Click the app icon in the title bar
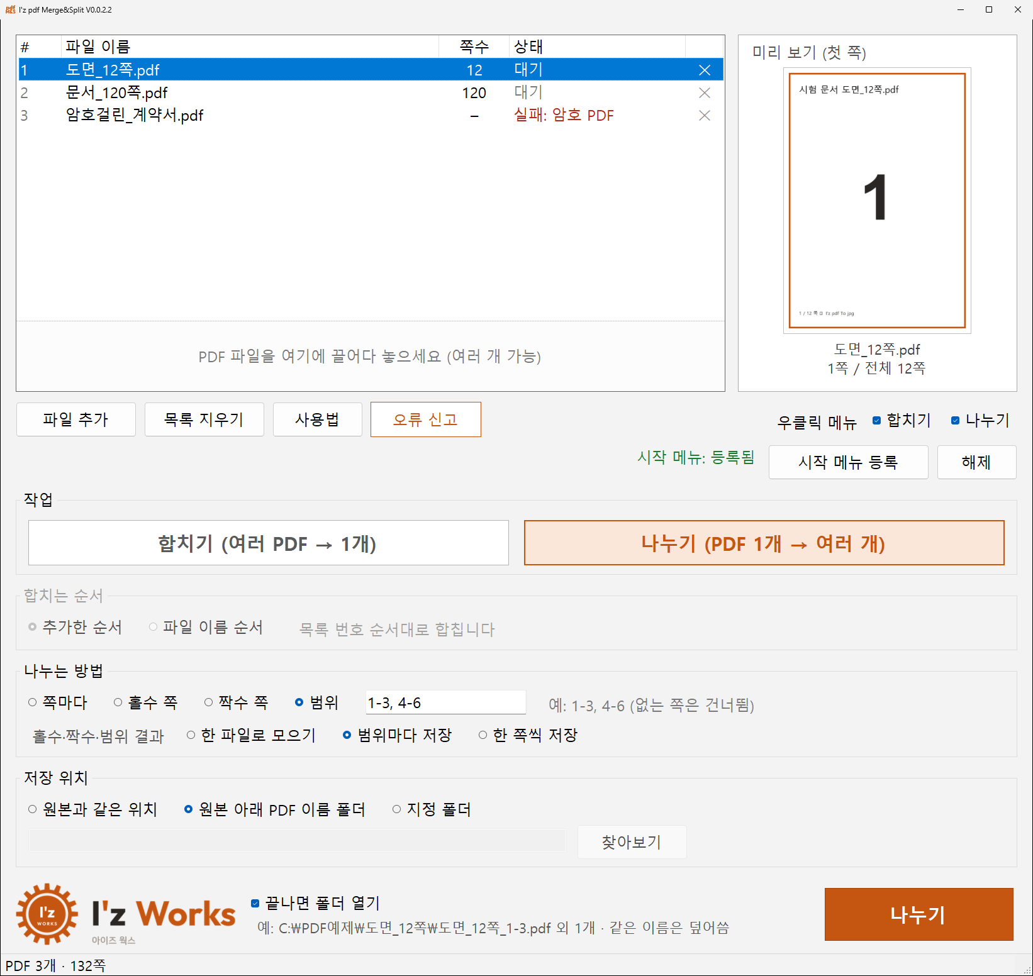 [x=10, y=9]
